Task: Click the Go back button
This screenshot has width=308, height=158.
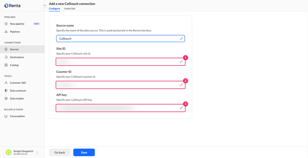Action: (x=60, y=153)
